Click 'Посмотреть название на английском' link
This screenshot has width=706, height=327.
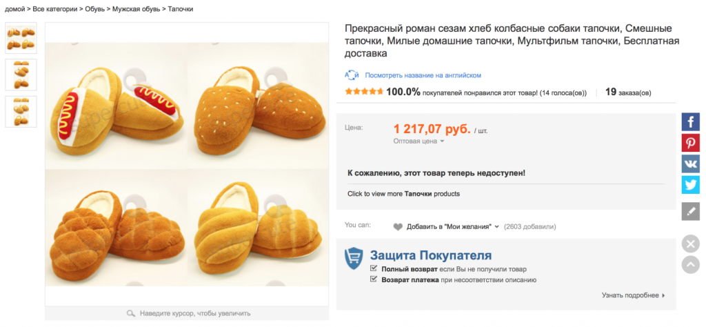pyautogui.click(x=423, y=75)
